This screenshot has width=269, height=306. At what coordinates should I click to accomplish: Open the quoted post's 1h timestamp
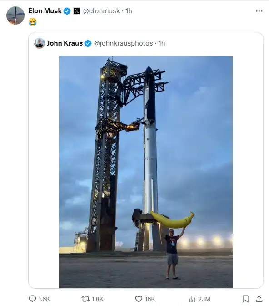click(162, 43)
